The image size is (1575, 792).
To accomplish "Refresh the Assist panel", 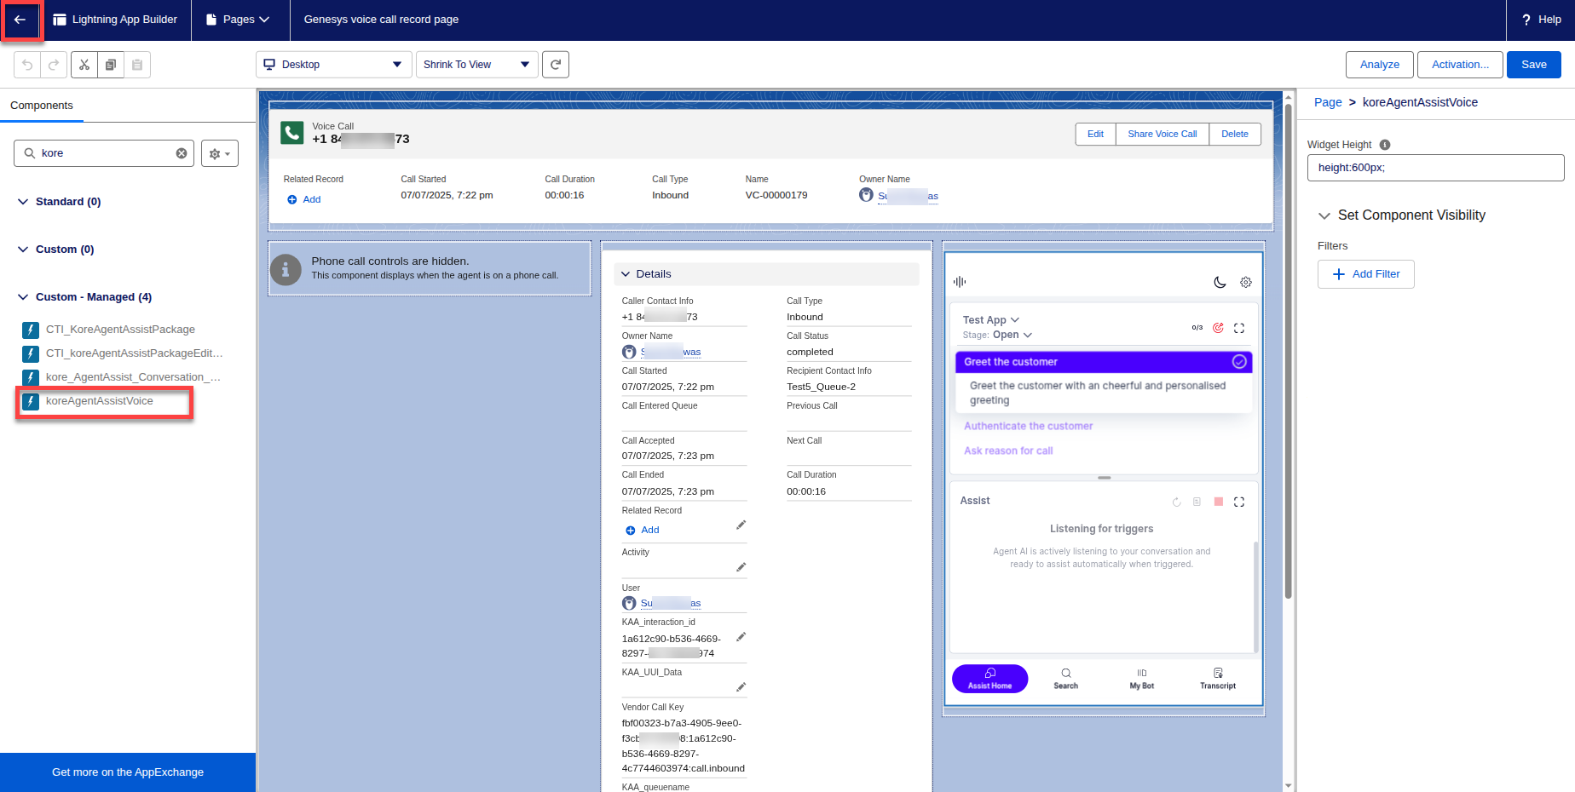I will click(1176, 502).
